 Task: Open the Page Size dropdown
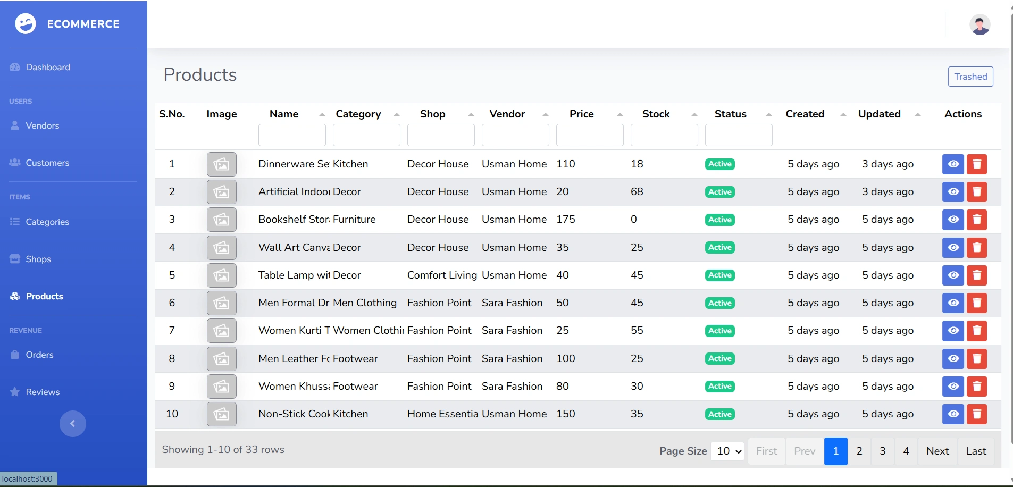[x=727, y=451]
